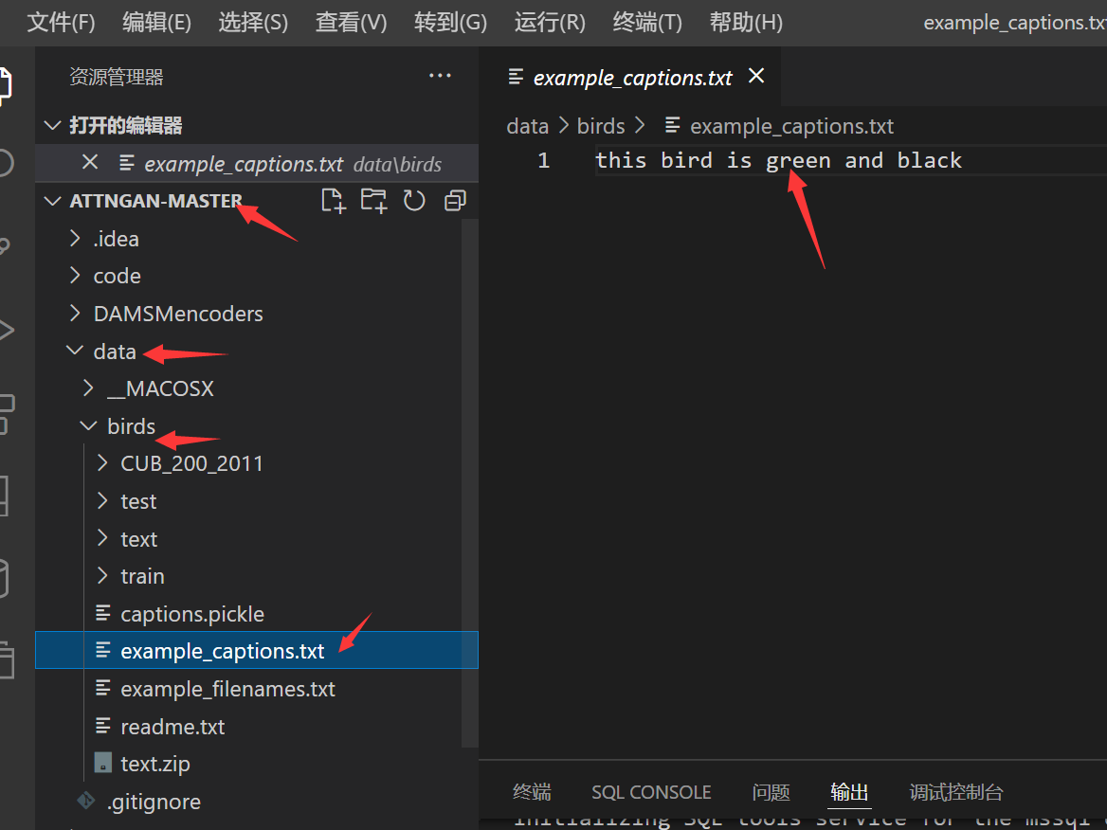Open the Explorer activity bar icon
Image resolution: width=1107 pixels, height=830 pixels.
coord(4,84)
